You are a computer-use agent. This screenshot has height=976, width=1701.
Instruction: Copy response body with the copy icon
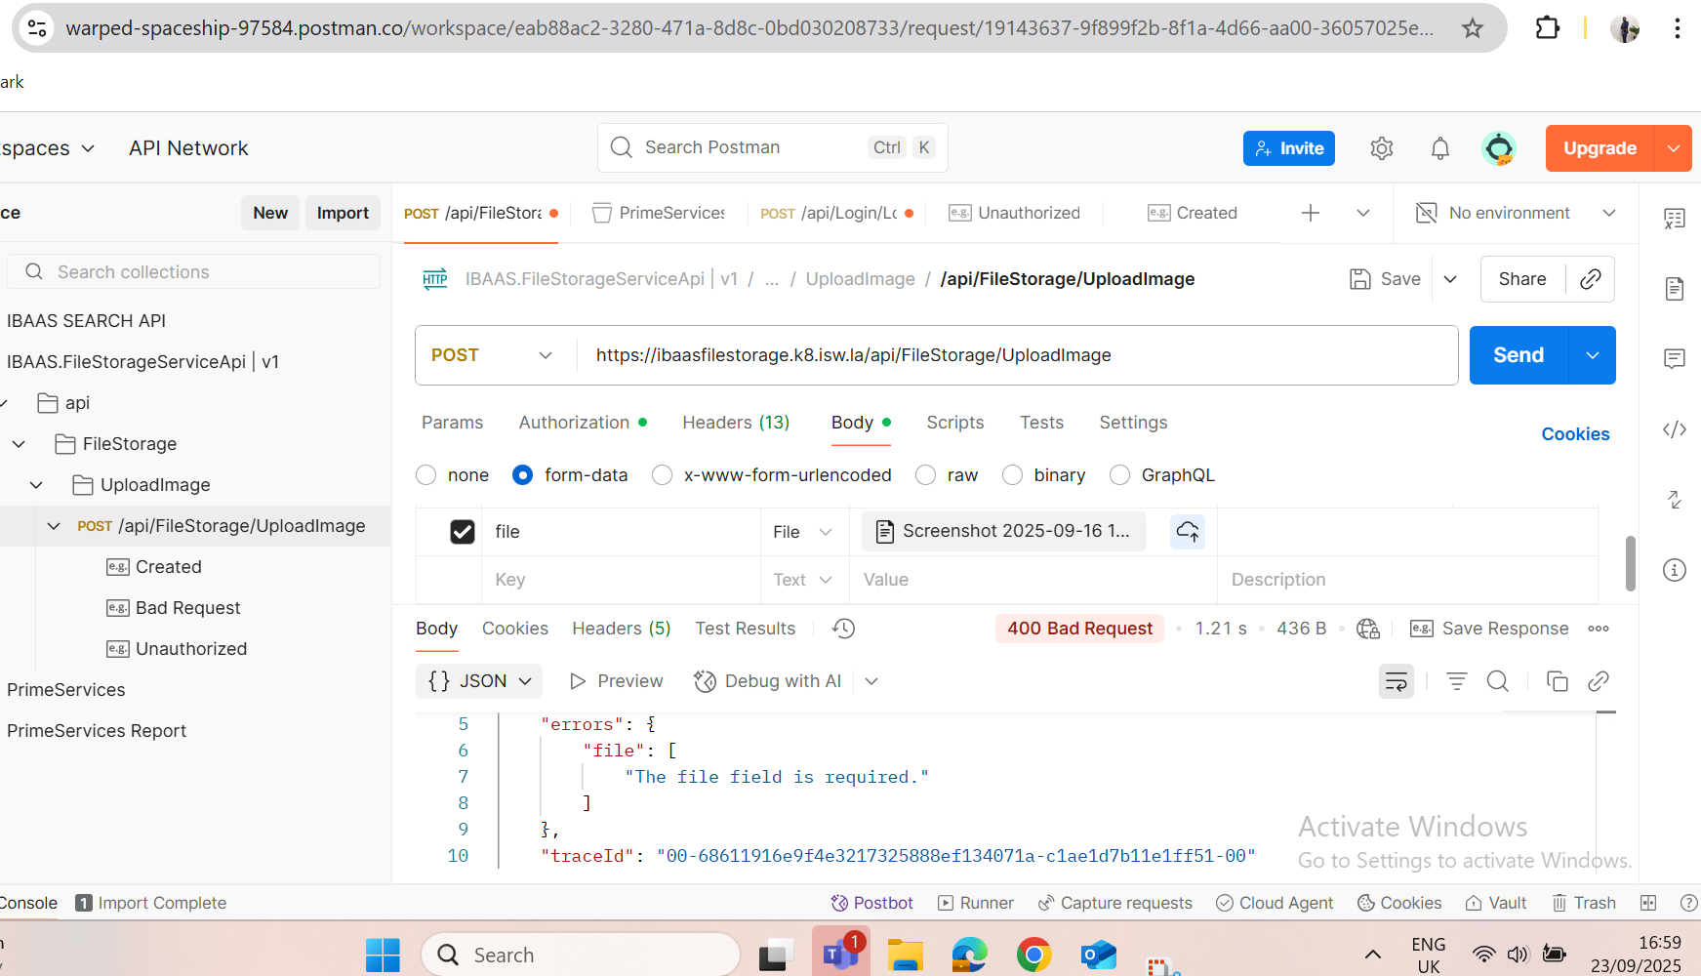pyautogui.click(x=1557, y=681)
